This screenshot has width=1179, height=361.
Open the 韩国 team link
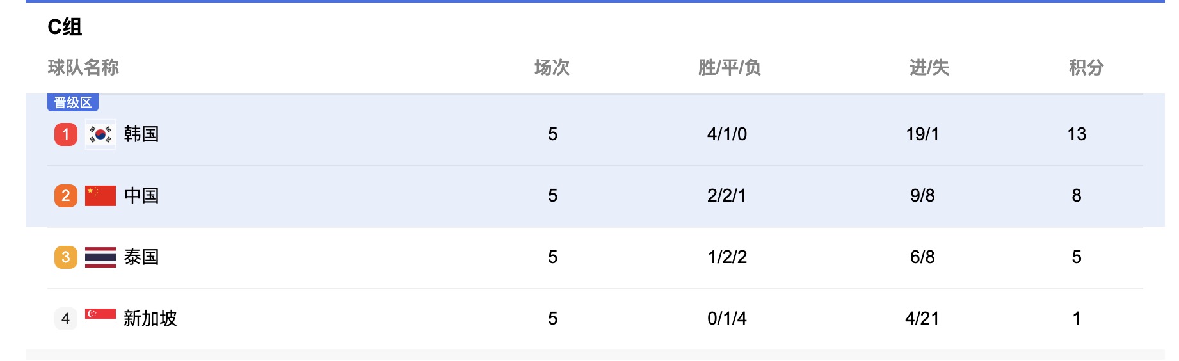(x=141, y=134)
